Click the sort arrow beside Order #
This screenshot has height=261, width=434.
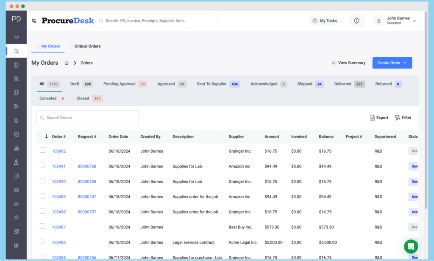tap(47, 137)
